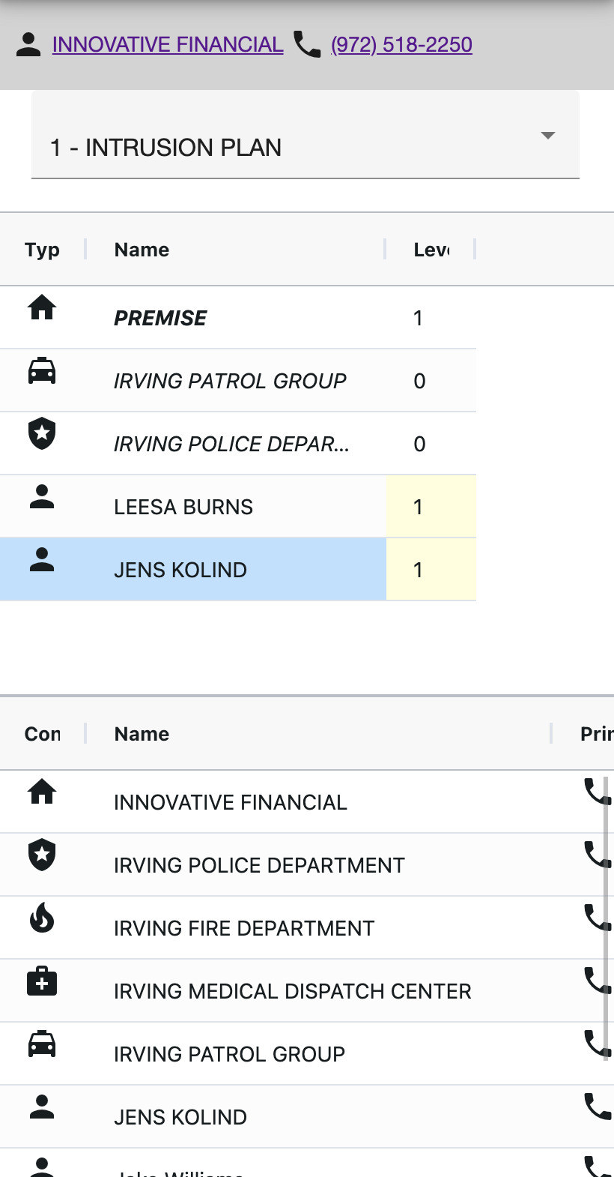
Task: Click phone icon for IRVING PATROL GROUP contact
Action: pyautogui.click(x=598, y=1044)
